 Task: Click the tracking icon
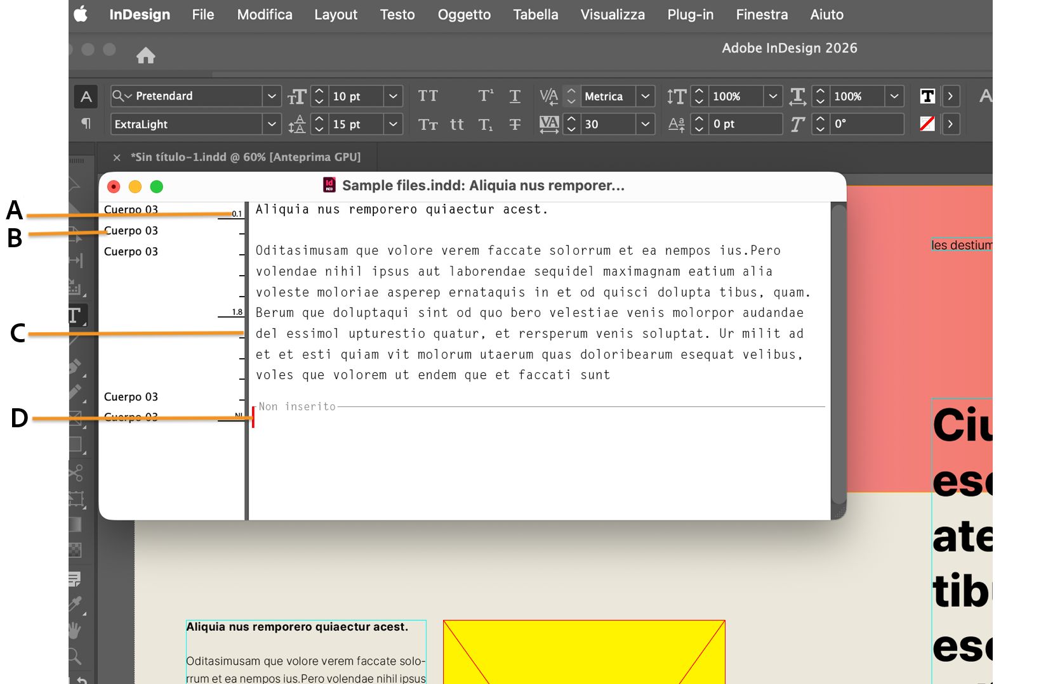pos(548,124)
